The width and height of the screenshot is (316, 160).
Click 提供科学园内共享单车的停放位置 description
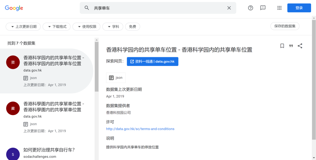click(x=133, y=147)
